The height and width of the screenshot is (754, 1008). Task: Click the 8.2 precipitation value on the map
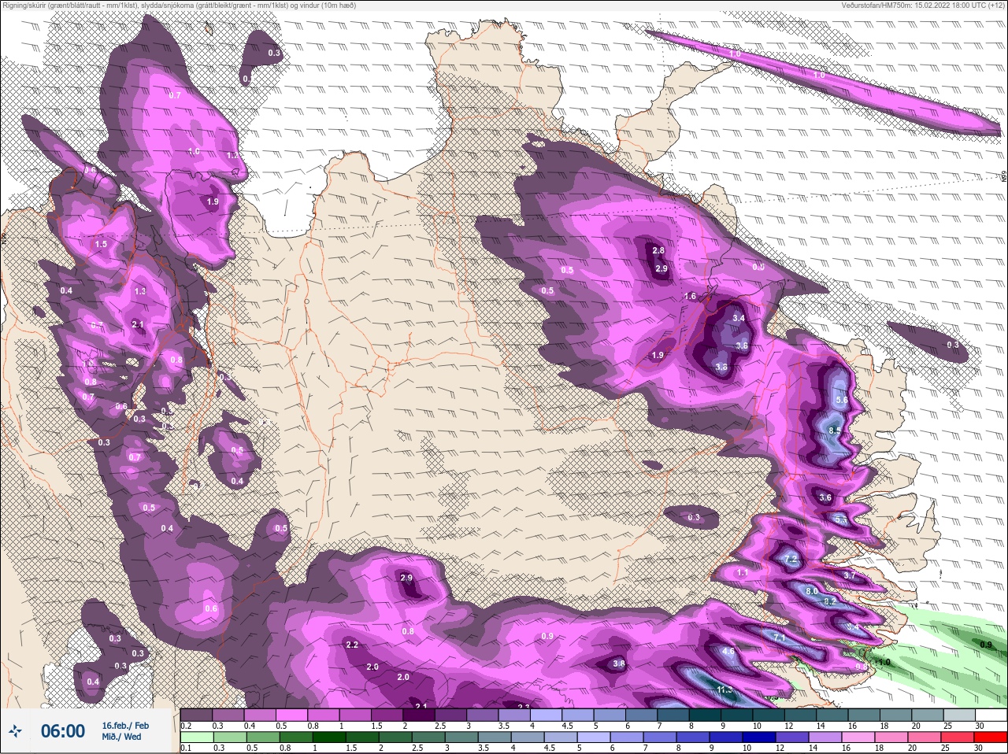(x=829, y=601)
